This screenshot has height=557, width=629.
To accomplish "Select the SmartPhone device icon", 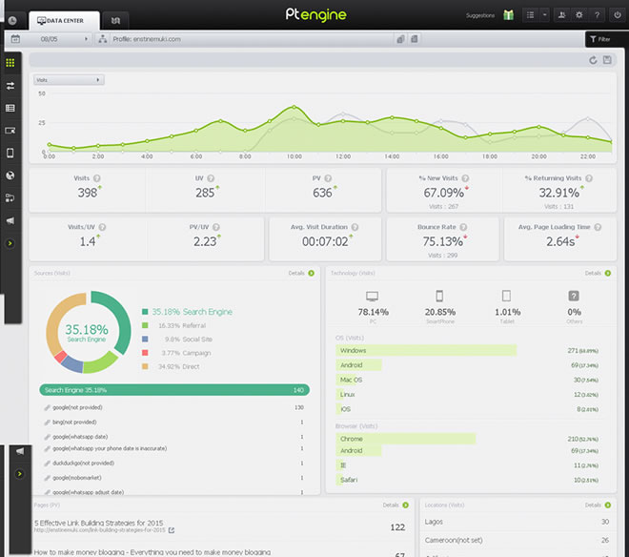I will (x=439, y=296).
